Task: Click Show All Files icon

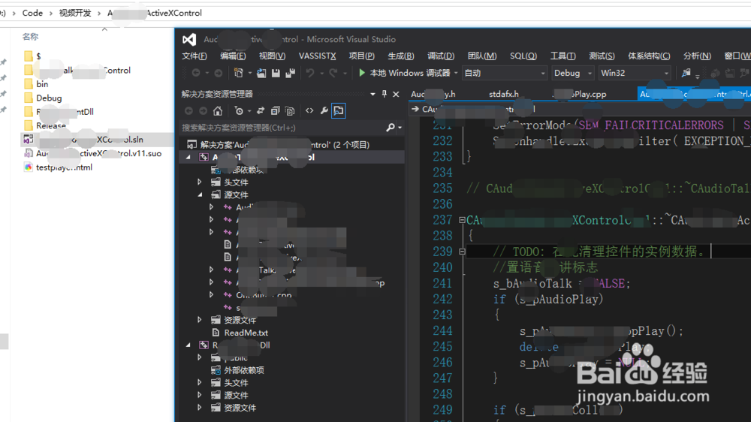Action: point(290,110)
